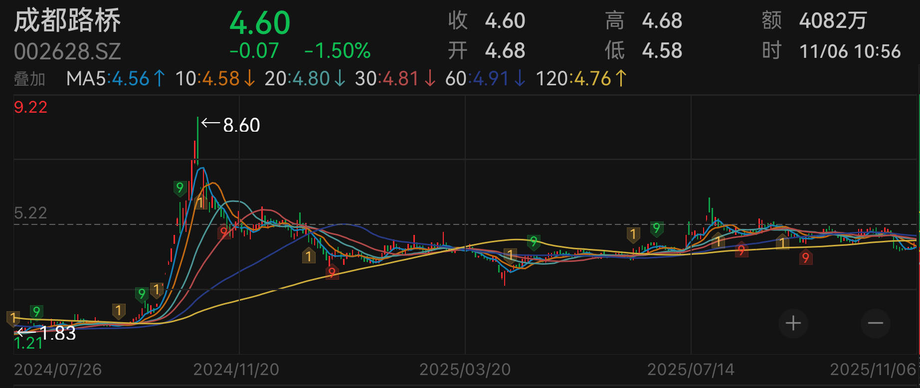Select the 2025/03/20 date on the timeline

[x=465, y=370]
